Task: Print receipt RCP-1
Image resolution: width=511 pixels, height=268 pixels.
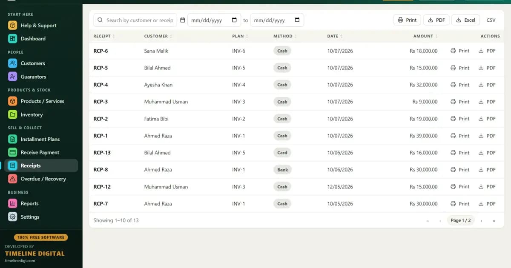Action: [x=460, y=136]
